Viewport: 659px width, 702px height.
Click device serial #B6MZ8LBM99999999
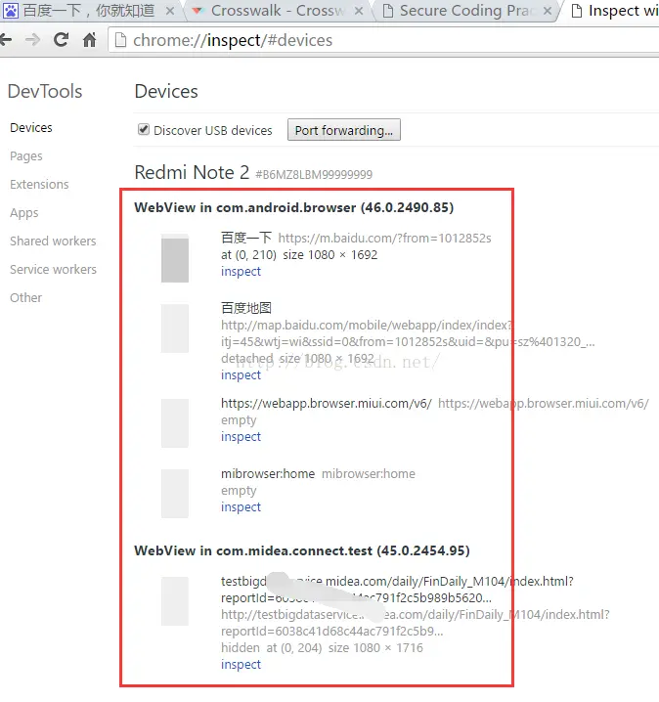pos(314,175)
